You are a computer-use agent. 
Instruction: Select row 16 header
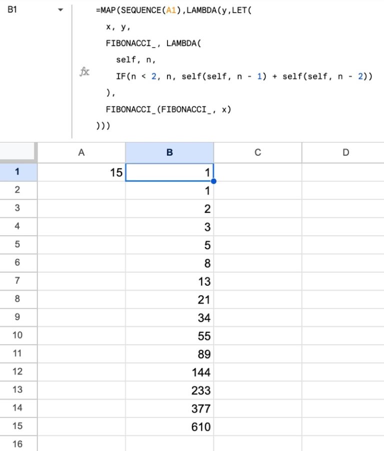pos(18,444)
